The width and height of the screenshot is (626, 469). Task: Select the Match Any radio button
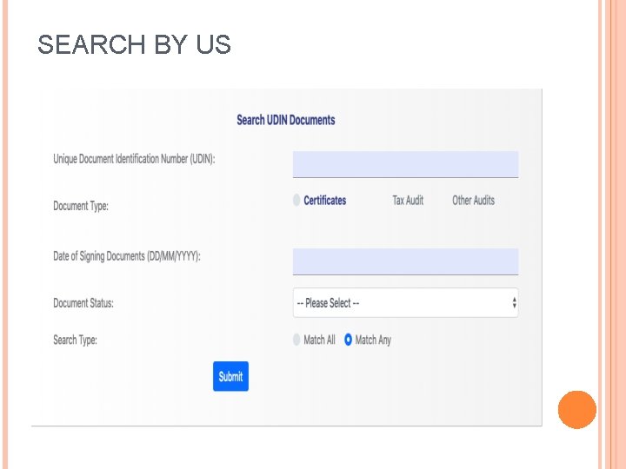coord(348,340)
